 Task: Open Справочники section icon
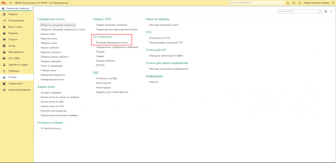coord(4,84)
